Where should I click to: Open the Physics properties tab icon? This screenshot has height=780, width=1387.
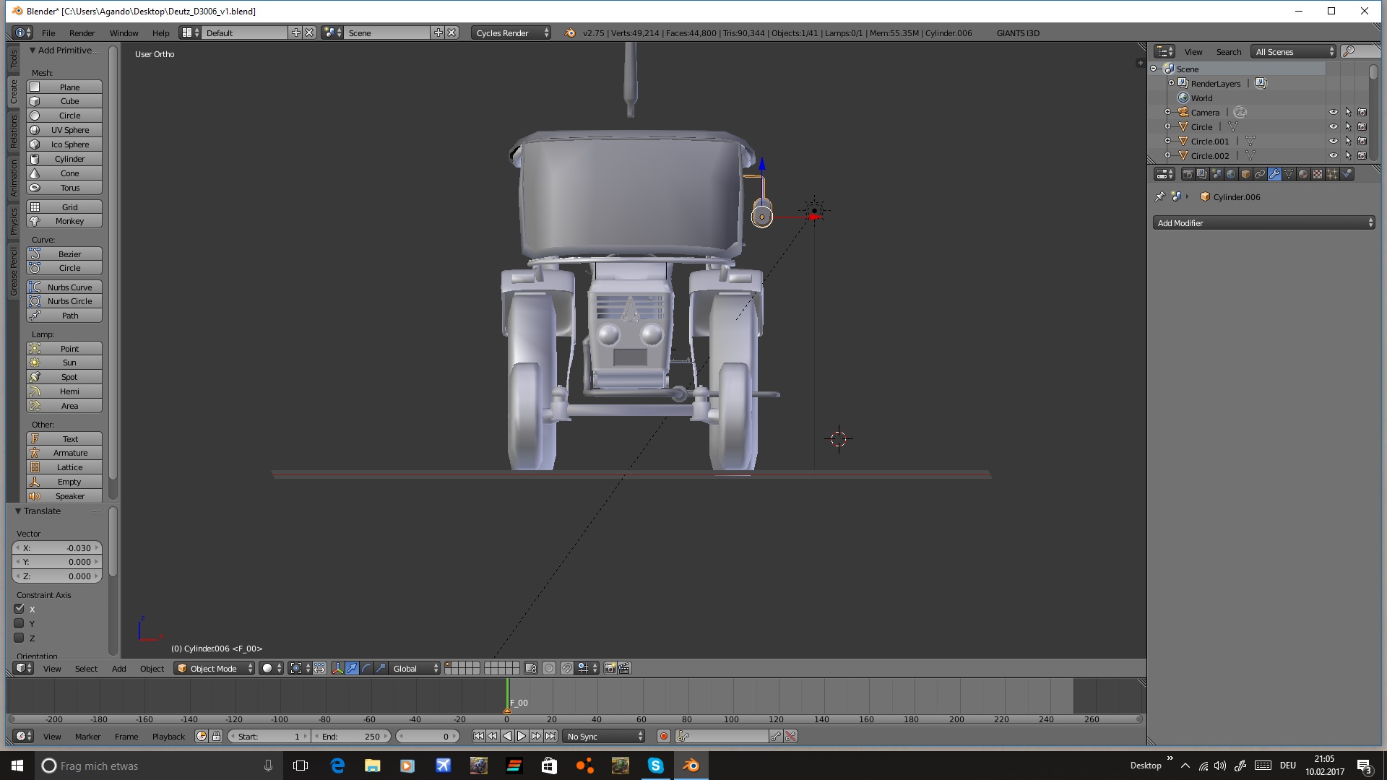pos(1347,174)
